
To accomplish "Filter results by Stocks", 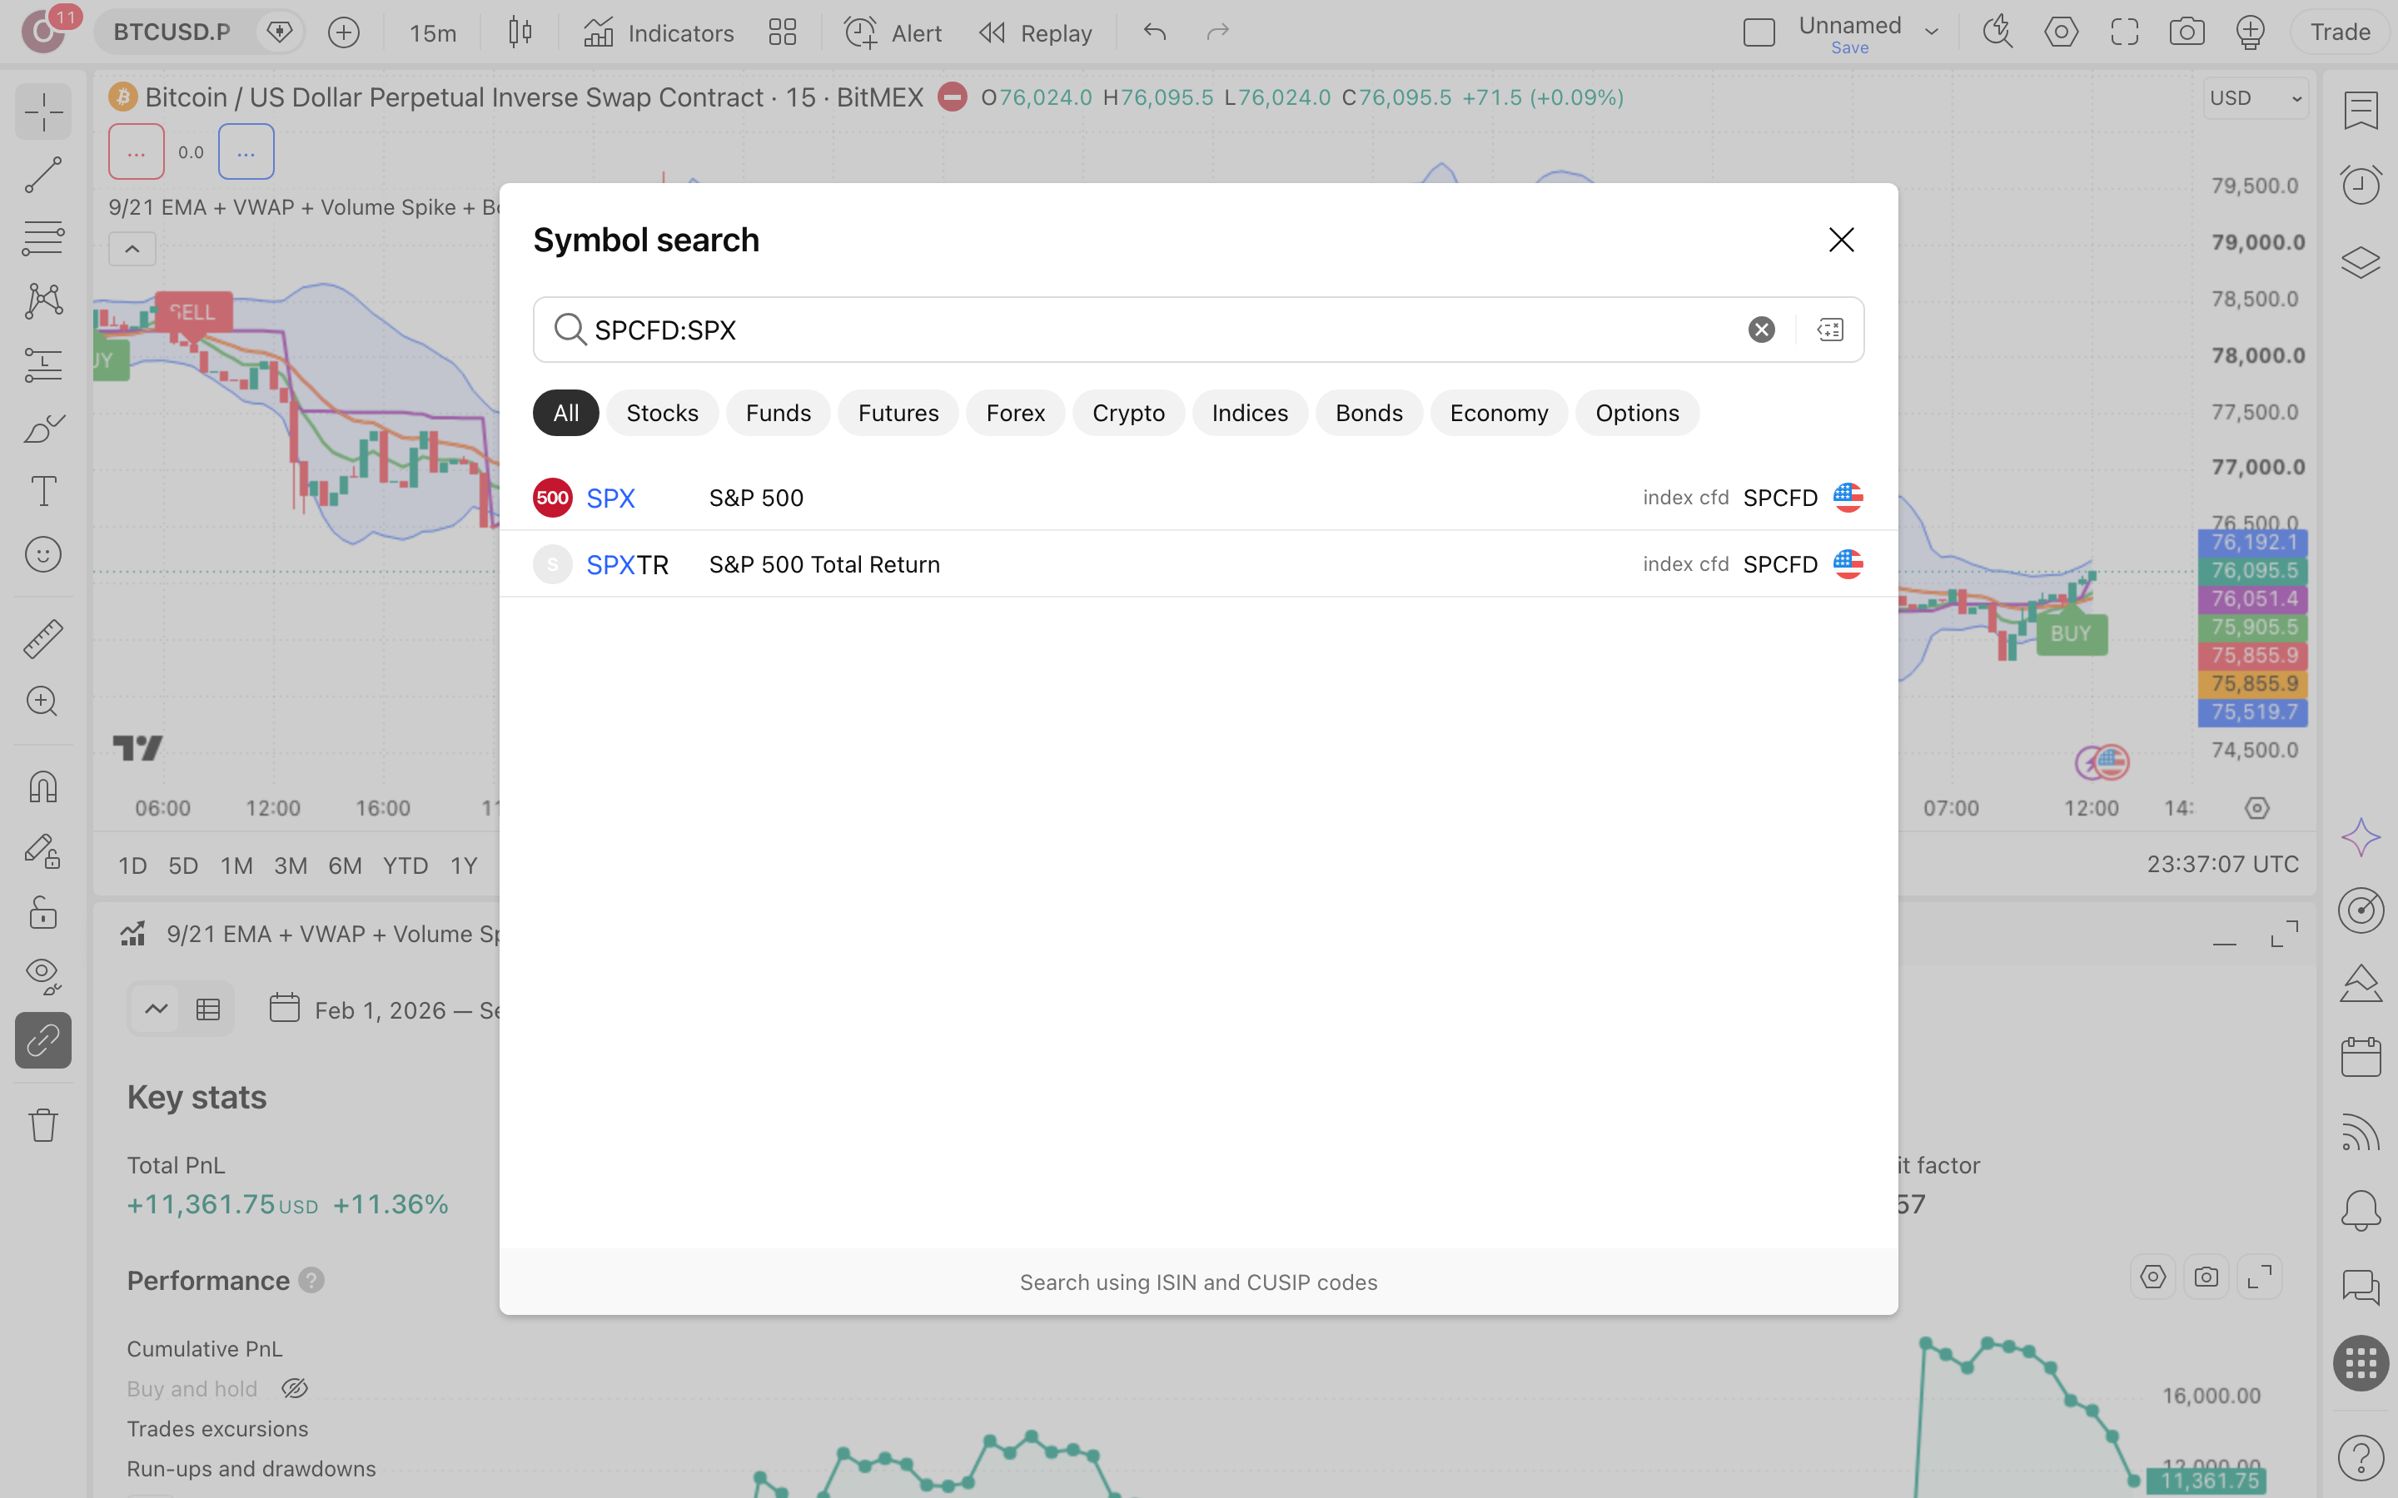I will pyautogui.click(x=662, y=413).
